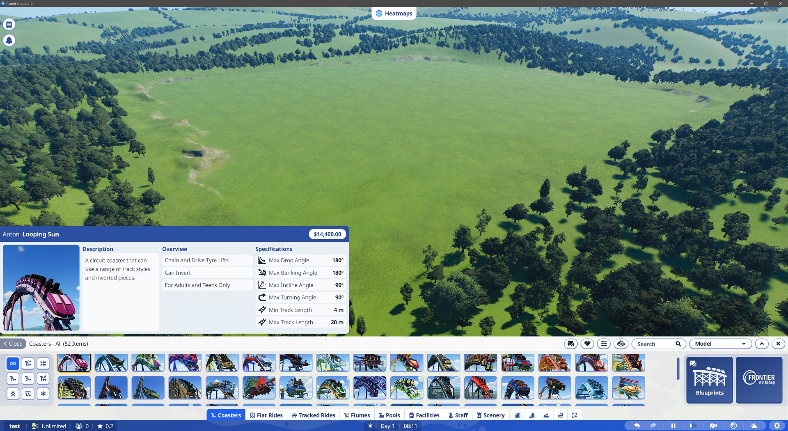Select the double-chevron coaster category filter
This screenshot has width=788, height=431.
click(x=13, y=394)
